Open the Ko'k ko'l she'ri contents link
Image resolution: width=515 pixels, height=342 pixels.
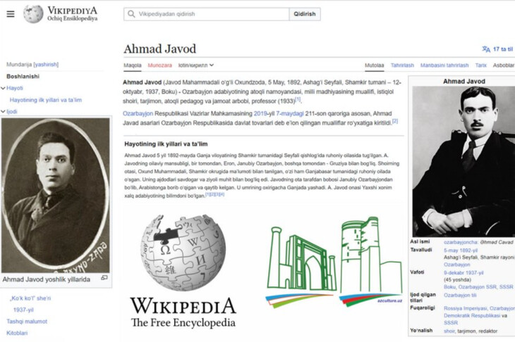[30, 298]
